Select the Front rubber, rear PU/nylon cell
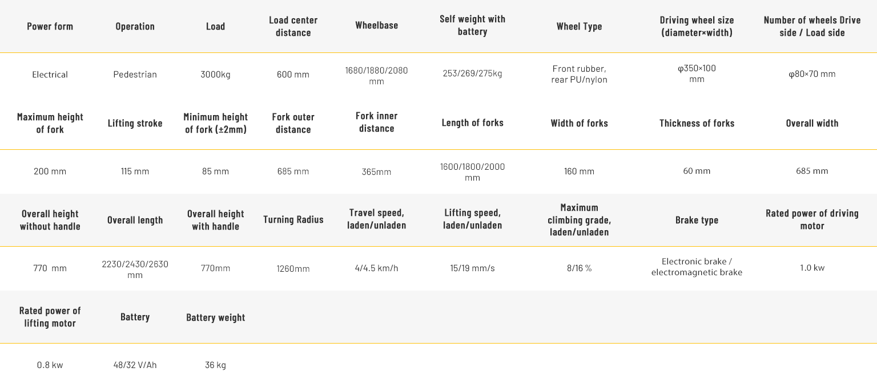The height and width of the screenshot is (392, 877). point(579,74)
